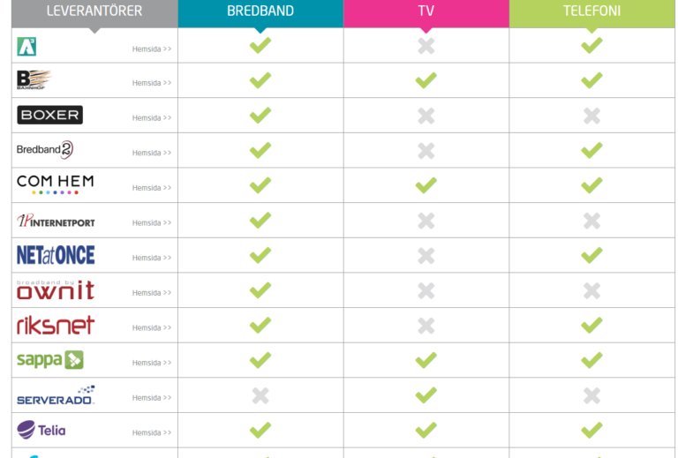Click Serverado's gray cross under Bredband
Image resolution: width=678 pixels, height=458 pixels.
[260, 395]
